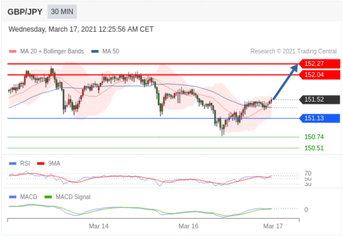Click the 'MACD' legend label
Screen dimensions: 342x236
click(x=28, y=197)
